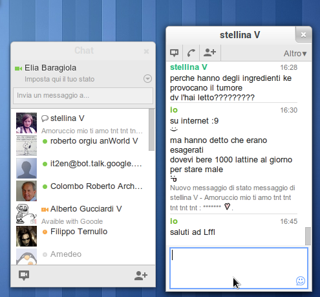
Task: Click the 16:30 timestamp
Action: click(288, 110)
